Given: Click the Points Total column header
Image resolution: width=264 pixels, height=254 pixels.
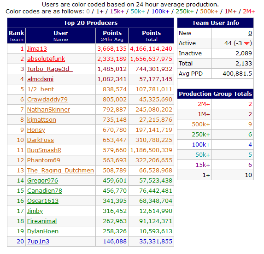Looking at the screenshot, I should click(x=151, y=35).
